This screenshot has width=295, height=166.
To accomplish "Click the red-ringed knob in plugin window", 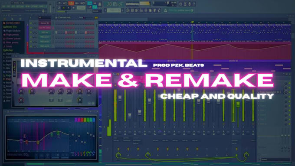I will [21, 100].
